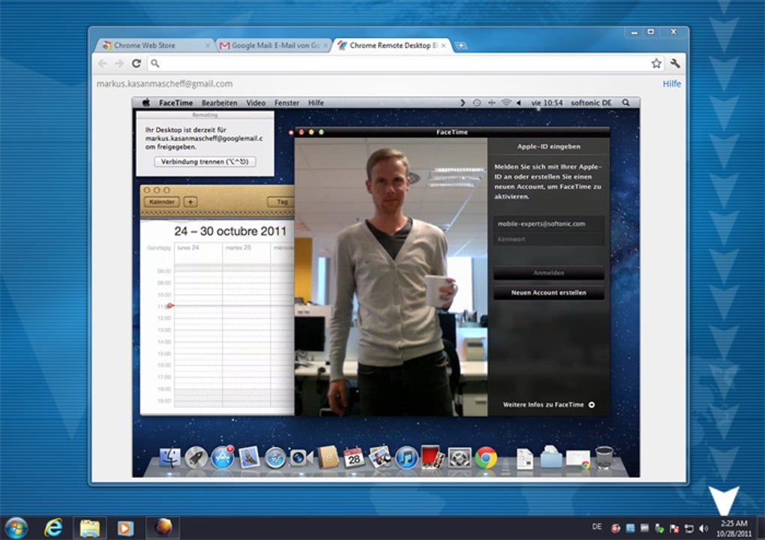Image resolution: width=765 pixels, height=540 pixels.
Task: Open Photo Booth in the dock
Action: click(x=432, y=457)
